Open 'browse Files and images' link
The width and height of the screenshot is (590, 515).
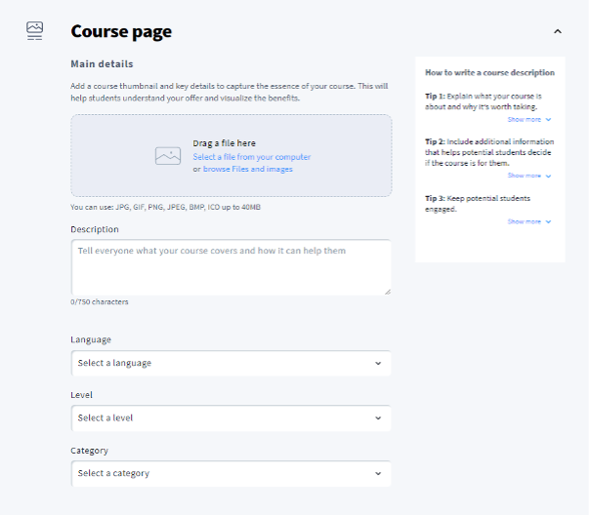pyautogui.click(x=248, y=169)
